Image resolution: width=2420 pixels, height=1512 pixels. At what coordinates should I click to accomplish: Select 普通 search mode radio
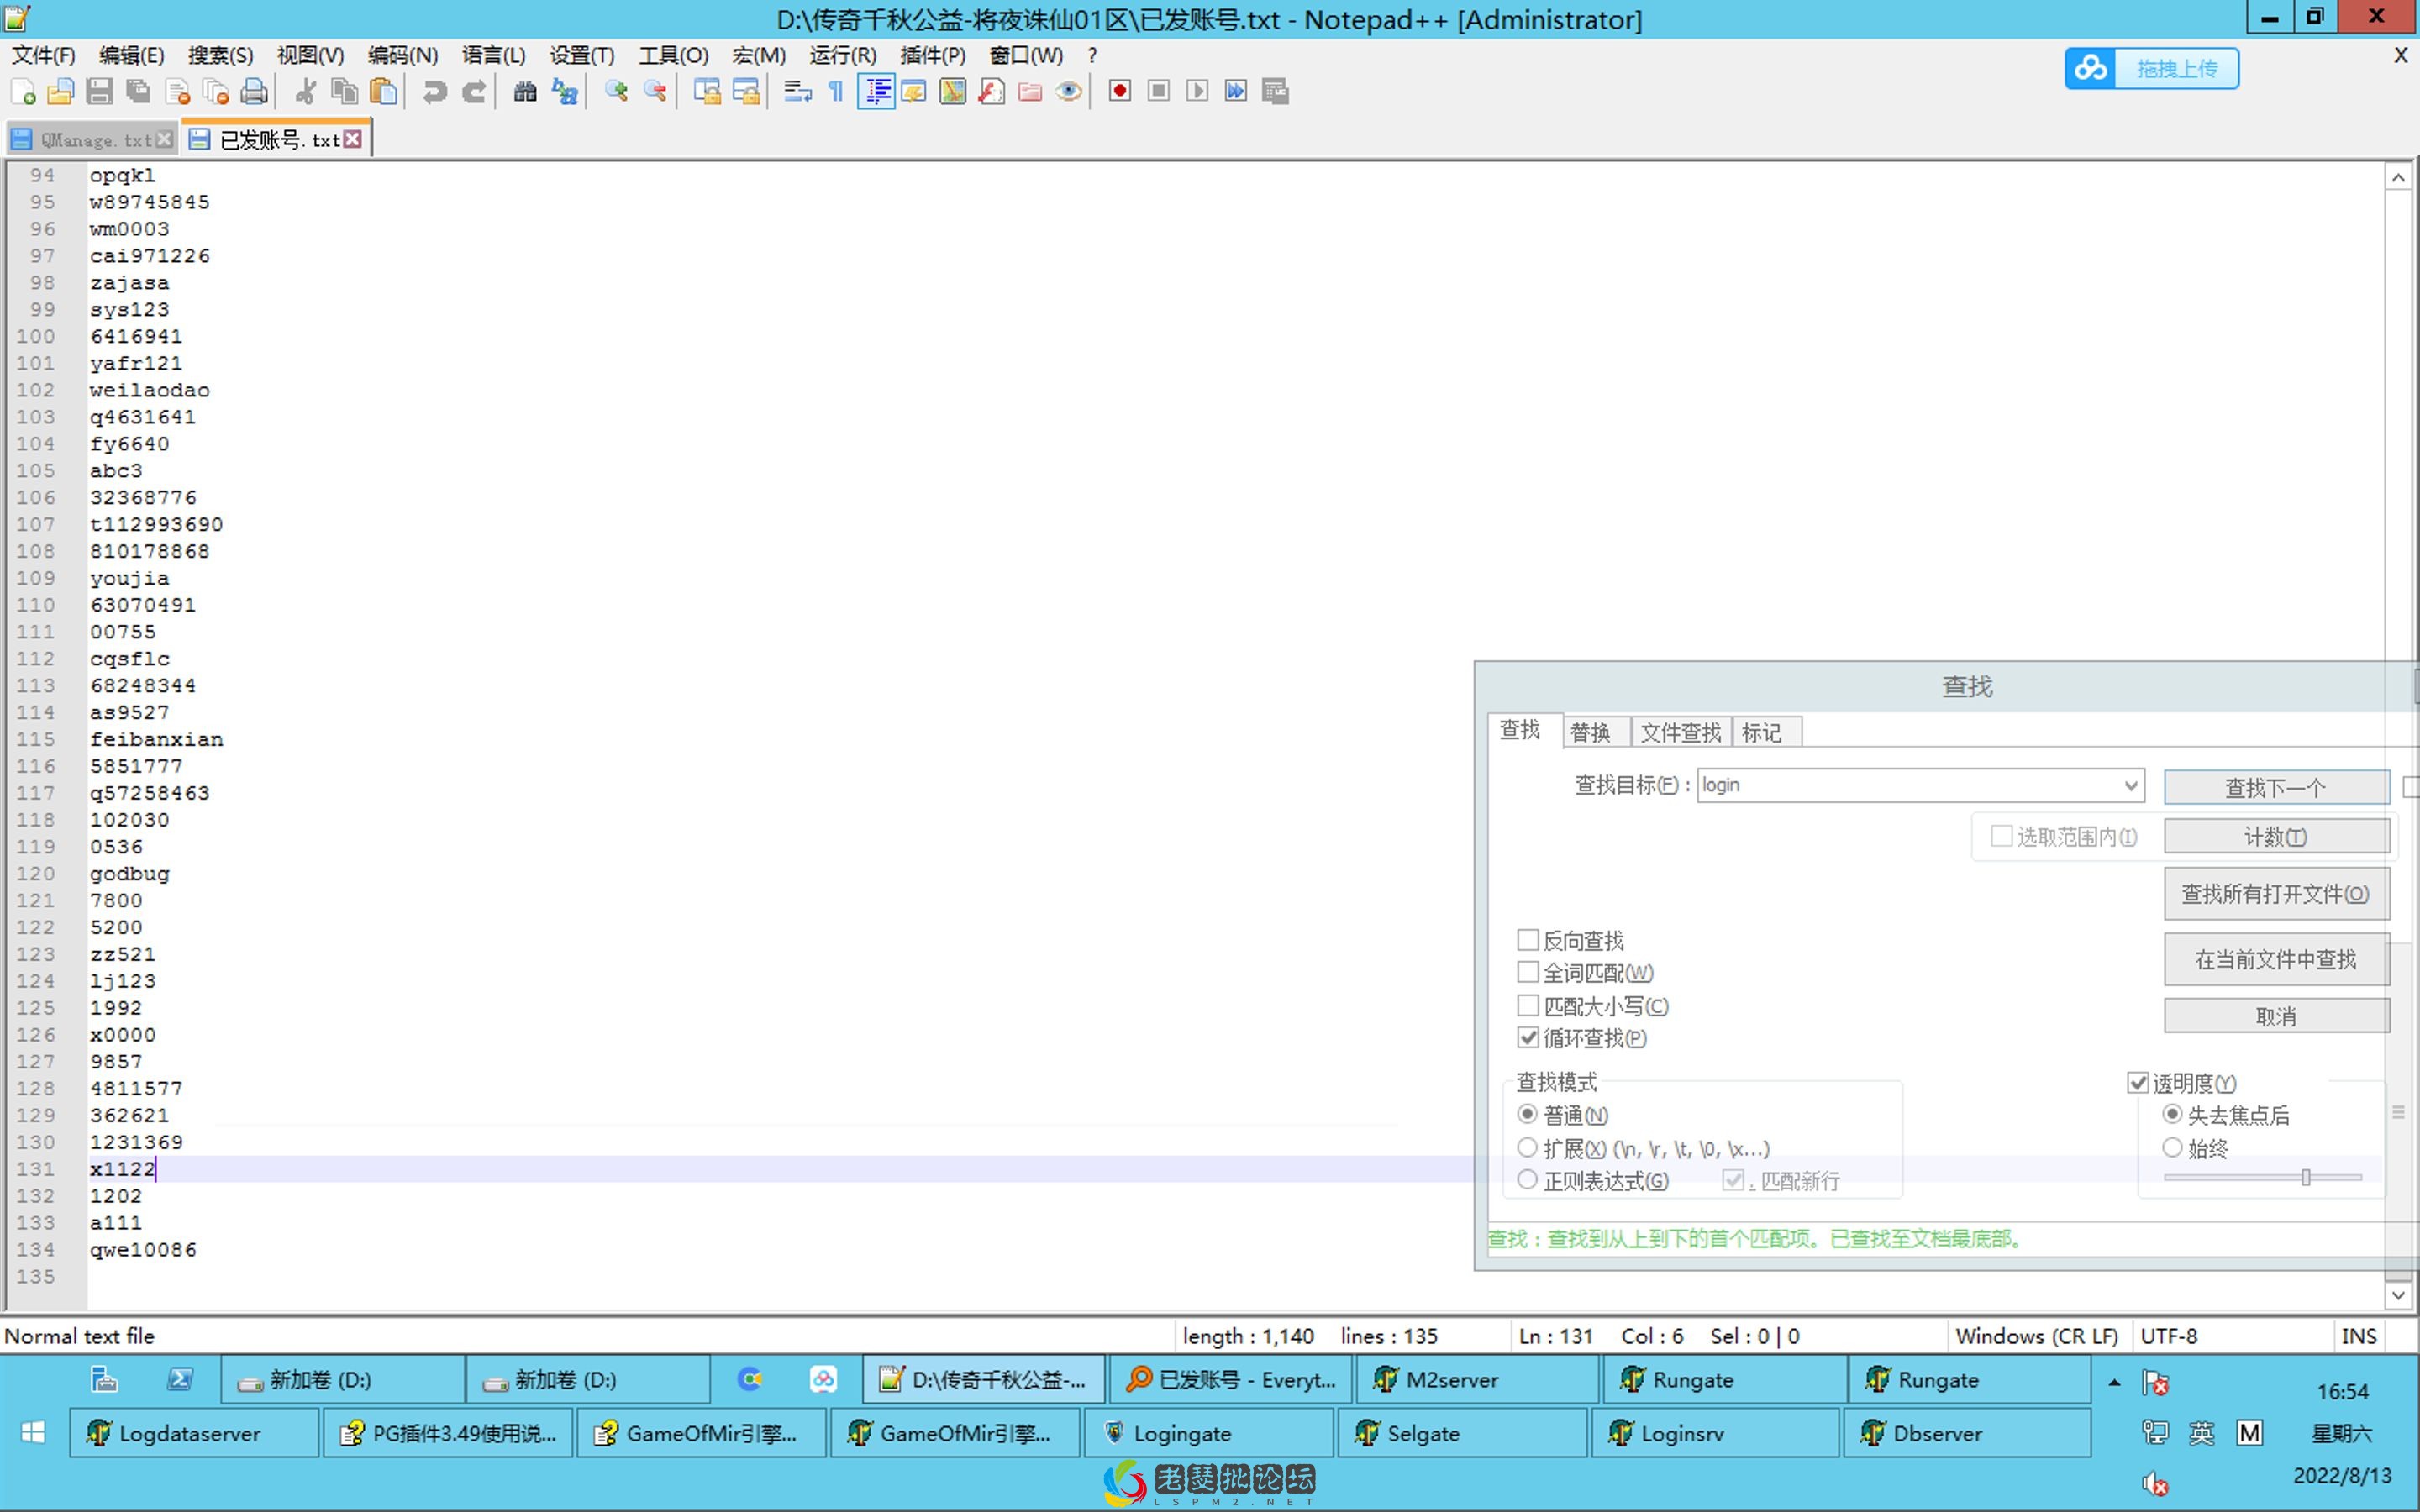pos(1527,1114)
